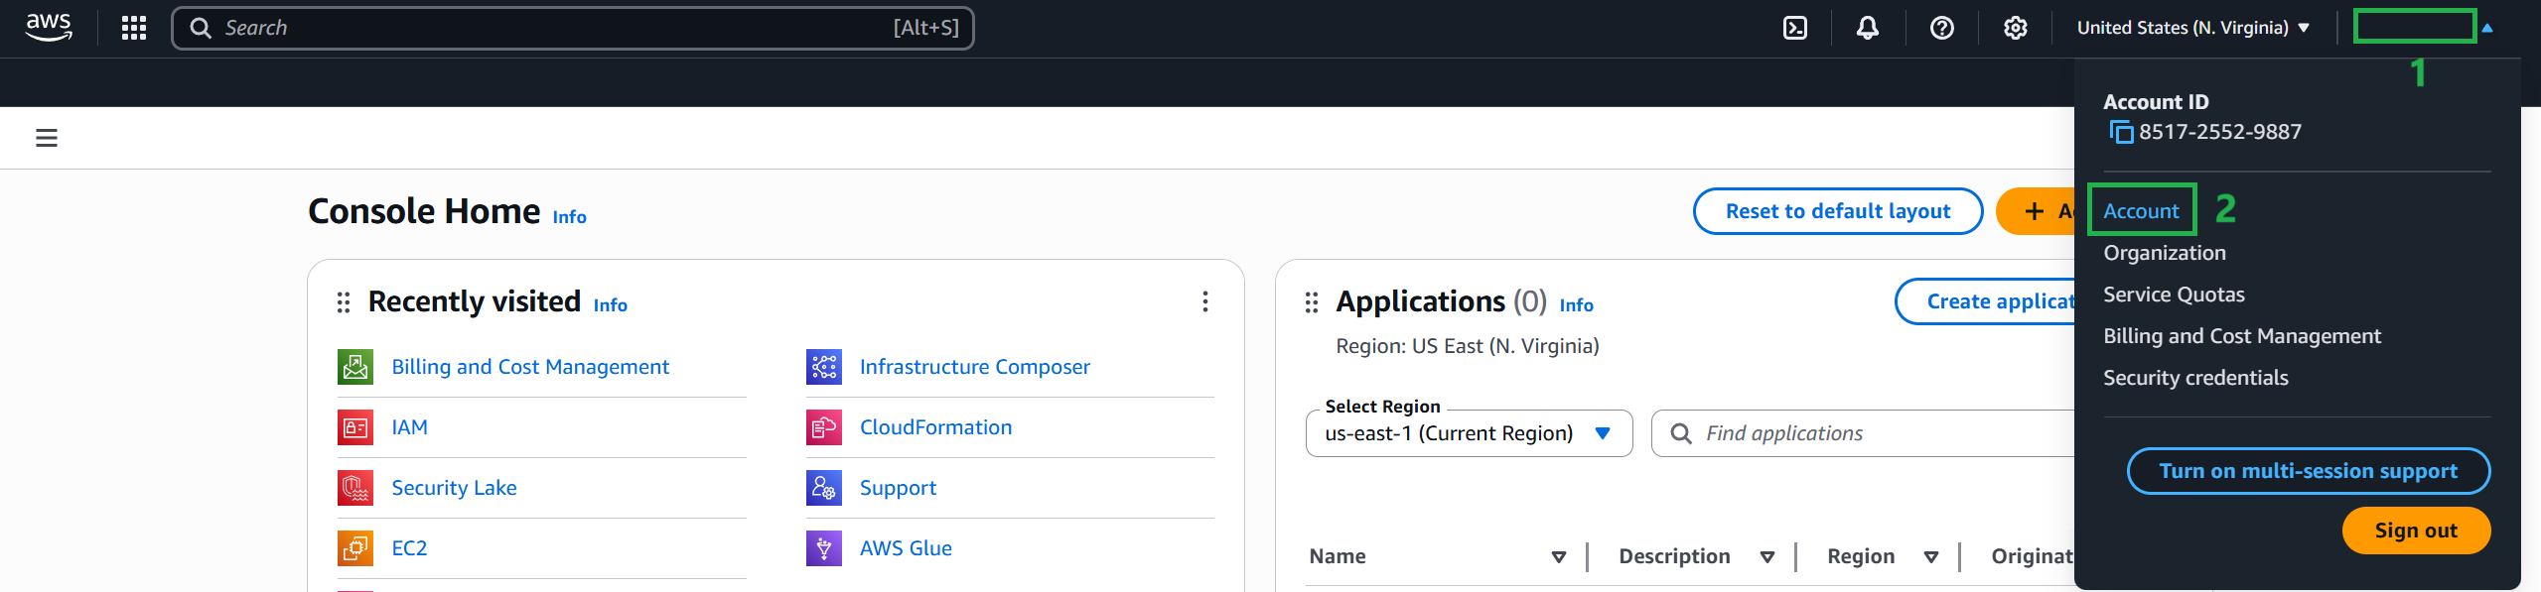The width and height of the screenshot is (2541, 592).
Task: Select Account in the user menu
Action: 2141,210
